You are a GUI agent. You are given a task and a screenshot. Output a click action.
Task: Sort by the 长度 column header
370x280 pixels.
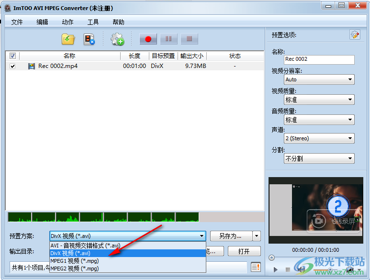135,56
